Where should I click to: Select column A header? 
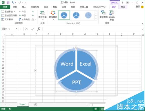12,34
